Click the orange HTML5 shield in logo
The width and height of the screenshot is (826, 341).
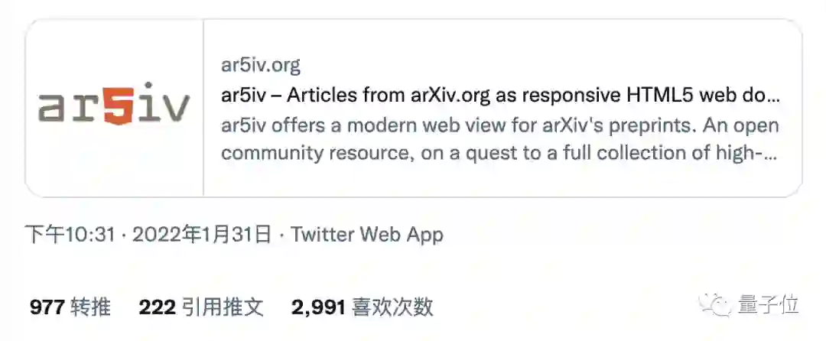pos(117,107)
